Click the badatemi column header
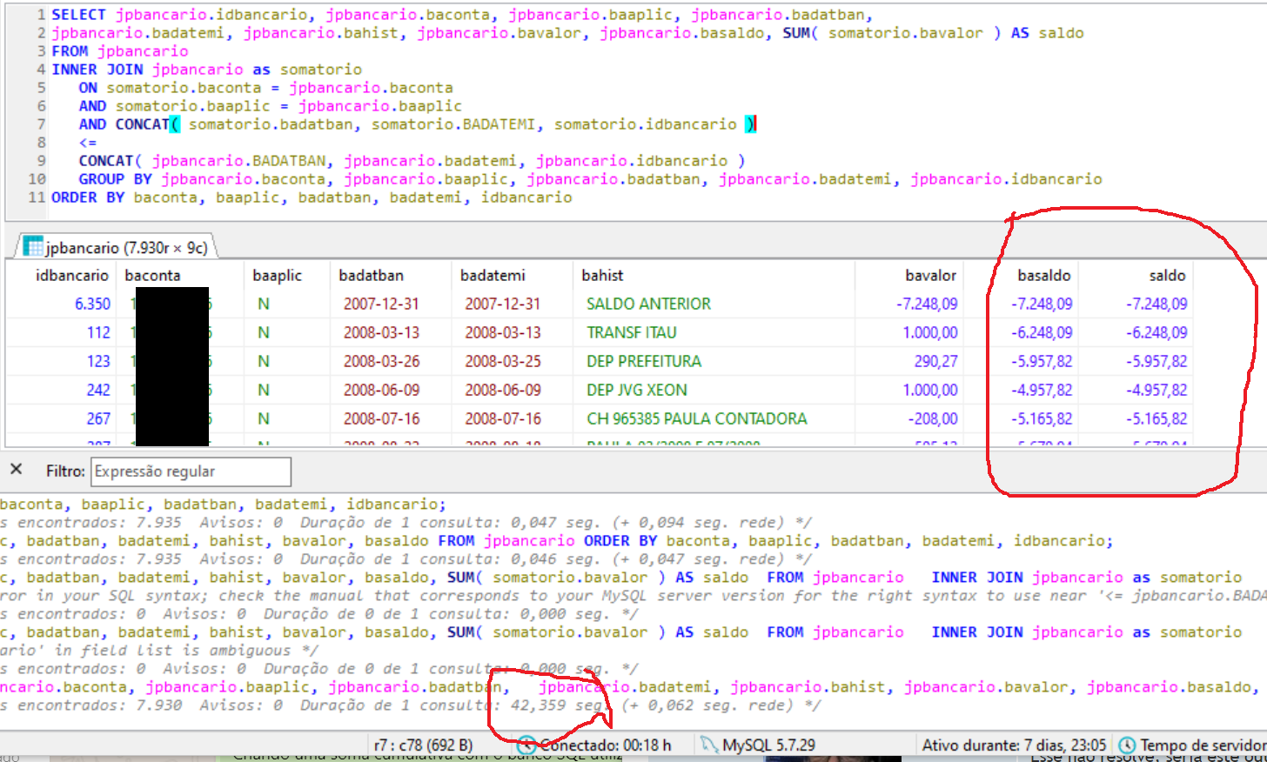 pyautogui.click(x=493, y=276)
